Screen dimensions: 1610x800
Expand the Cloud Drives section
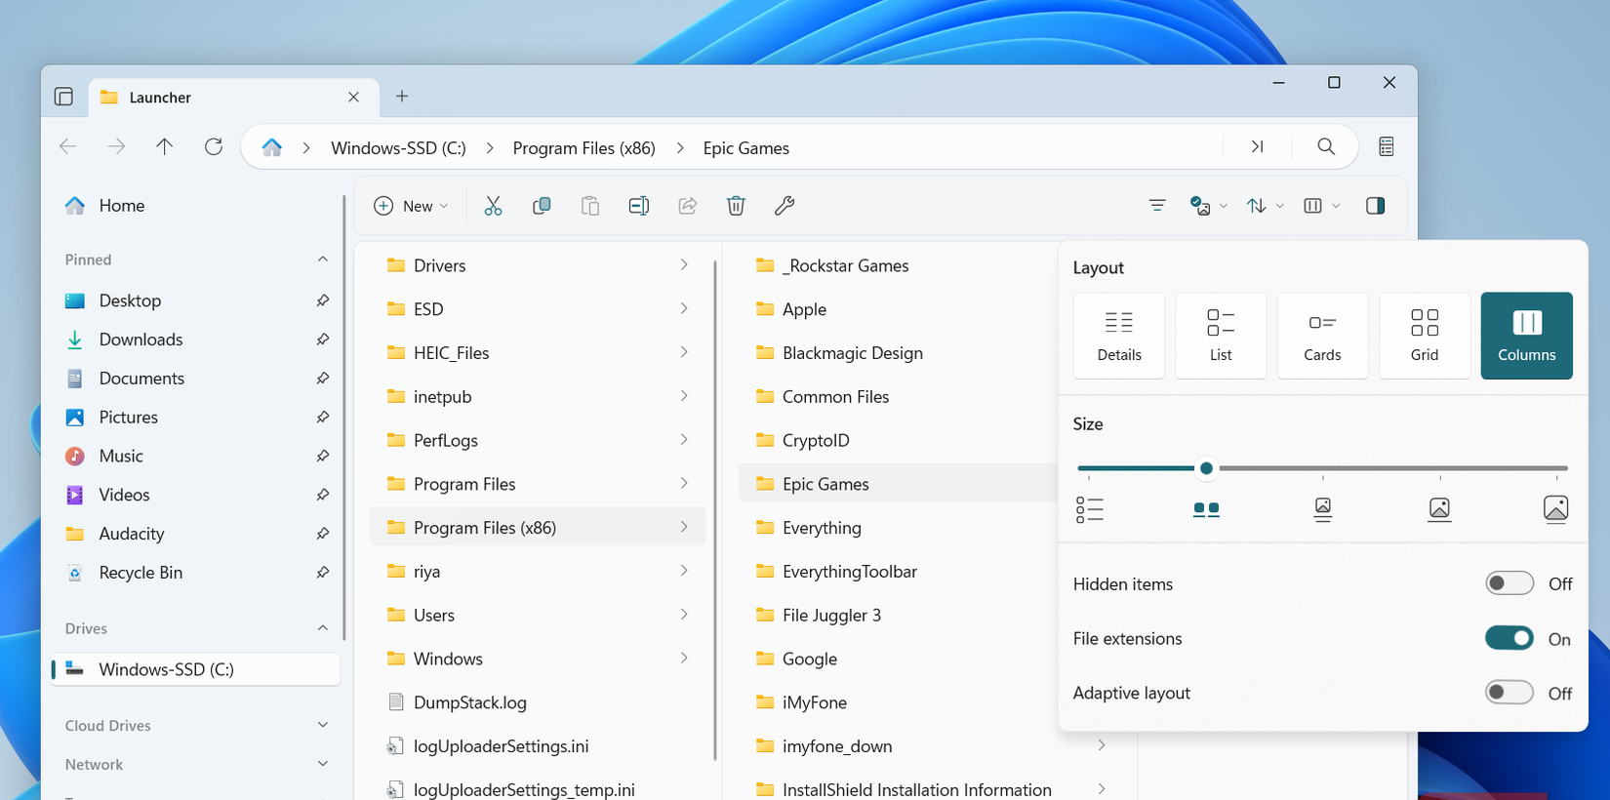click(323, 725)
